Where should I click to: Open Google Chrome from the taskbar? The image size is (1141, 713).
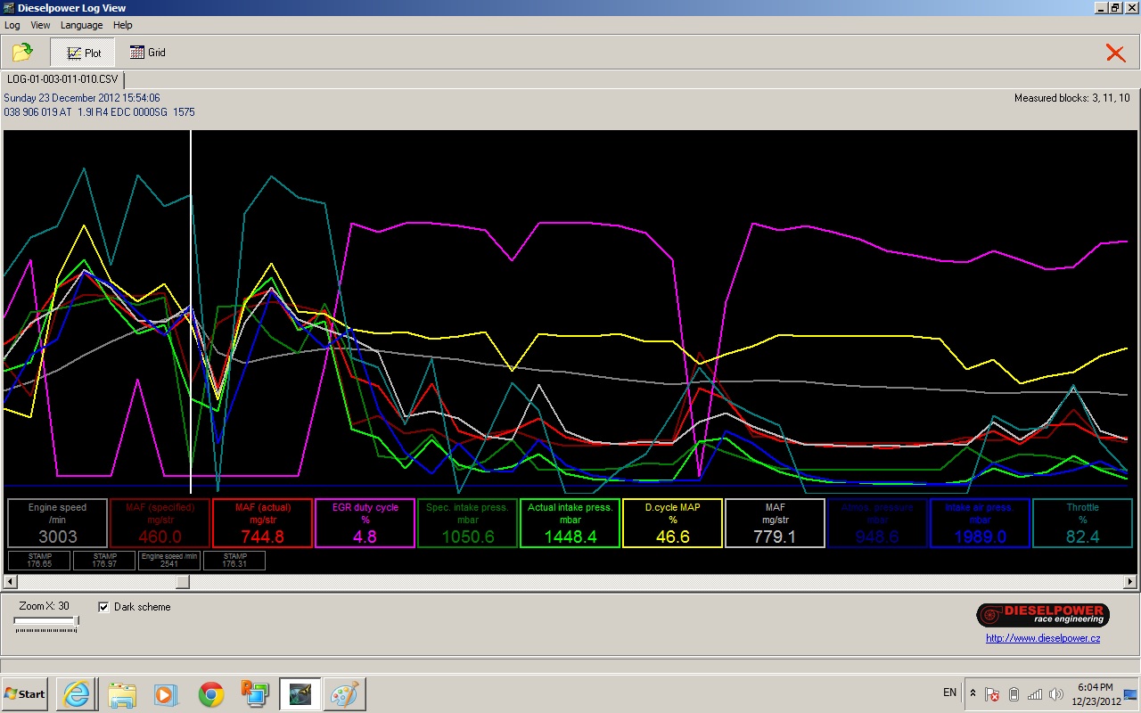pyautogui.click(x=211, y=693)
